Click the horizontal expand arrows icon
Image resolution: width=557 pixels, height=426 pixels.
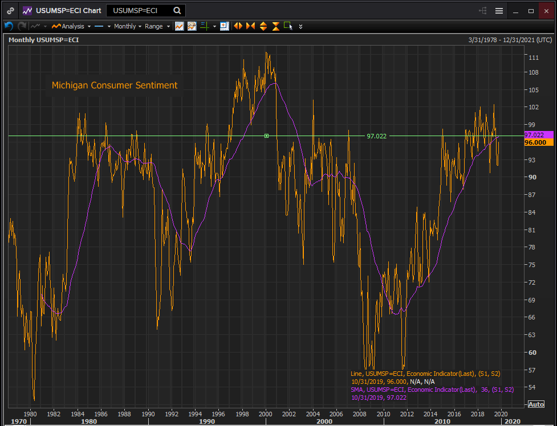pos(238,26)
